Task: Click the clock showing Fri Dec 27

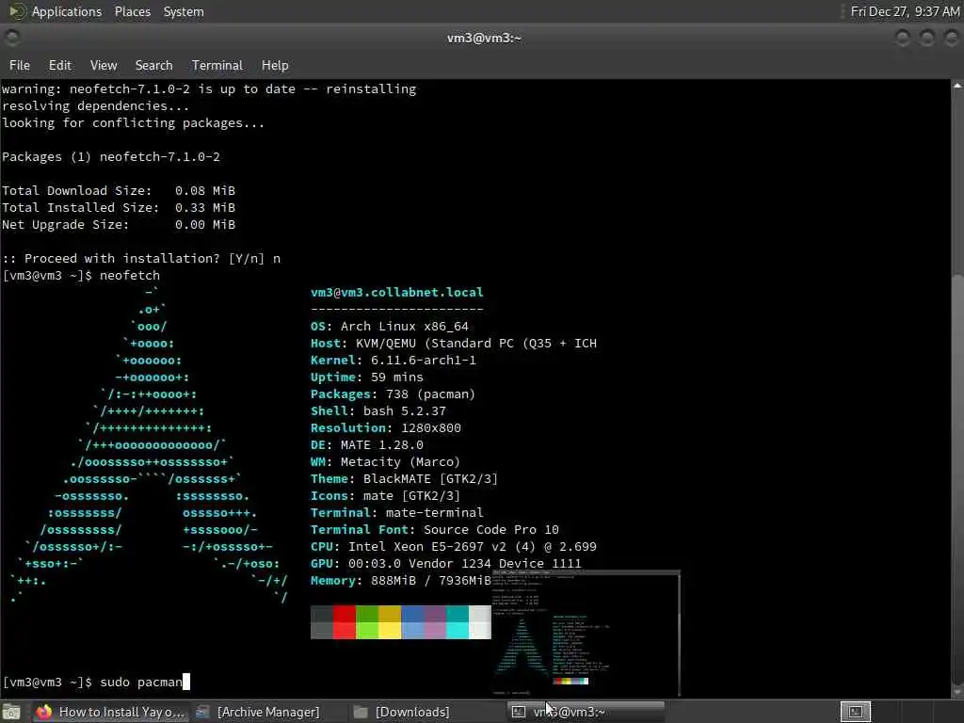Action: (905, 11)
